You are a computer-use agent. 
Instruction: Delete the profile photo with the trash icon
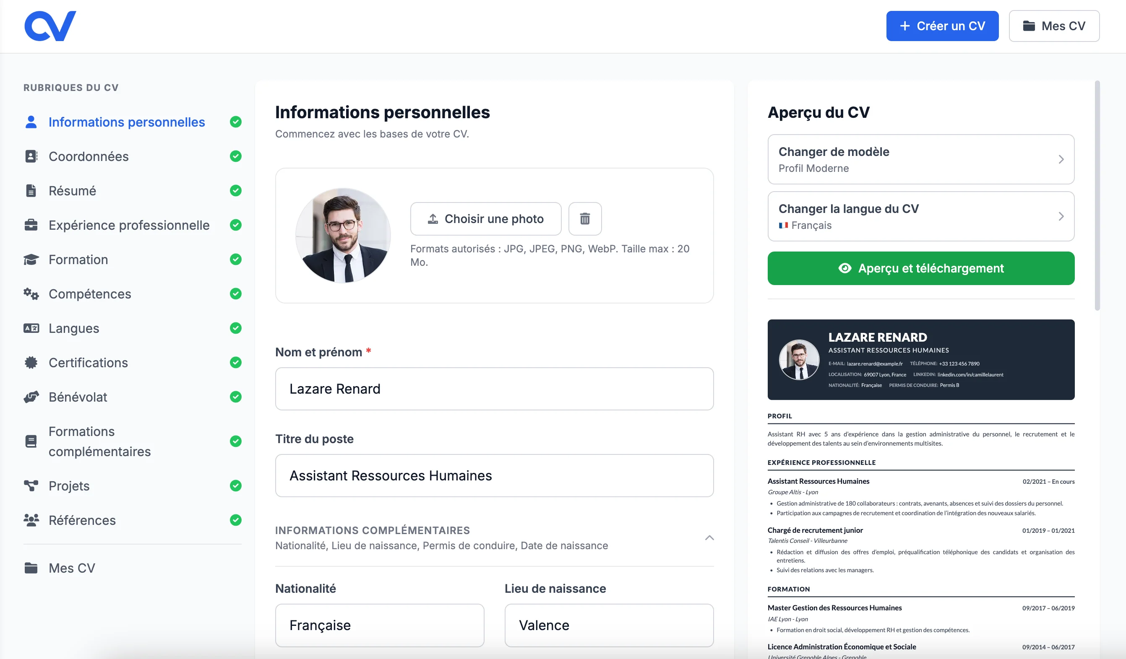(x=584, y=219)
